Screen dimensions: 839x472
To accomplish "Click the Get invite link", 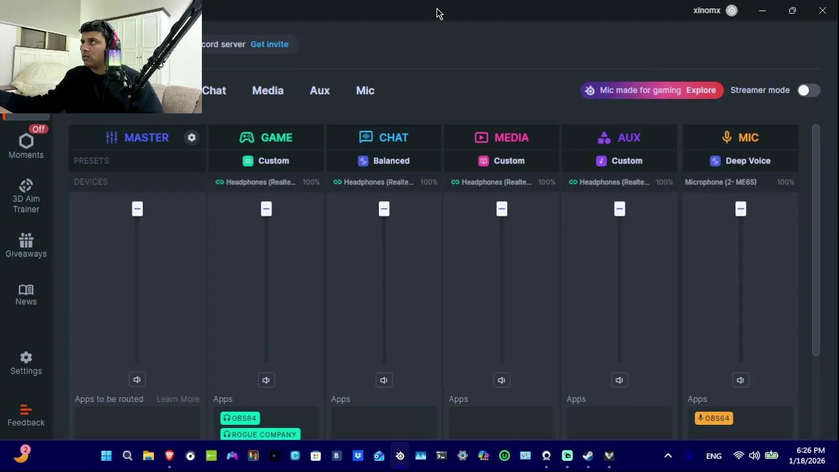I will click(269, 44).
